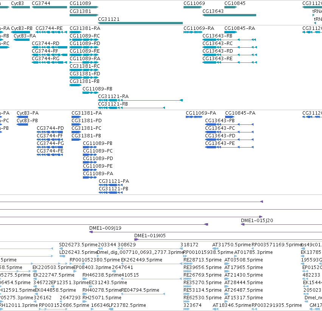The image size is (322, 311).
Task: Click the CG3744 gene bar
Action: click(x=49, y=7)
